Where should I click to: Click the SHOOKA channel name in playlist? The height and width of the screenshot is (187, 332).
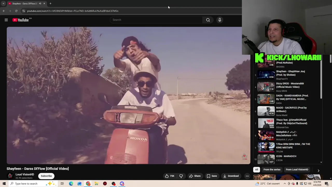[x=280, y=67]
